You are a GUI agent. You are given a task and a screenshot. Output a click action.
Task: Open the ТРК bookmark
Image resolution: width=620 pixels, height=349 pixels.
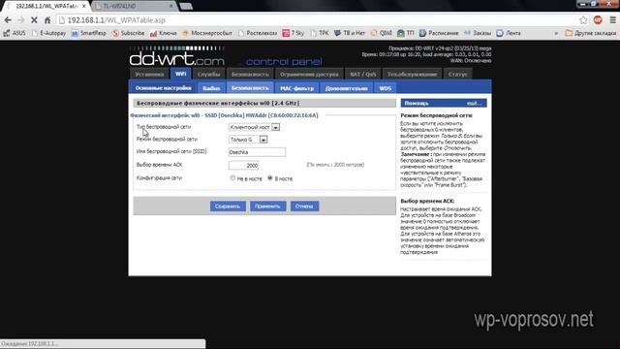pos(320,33)
